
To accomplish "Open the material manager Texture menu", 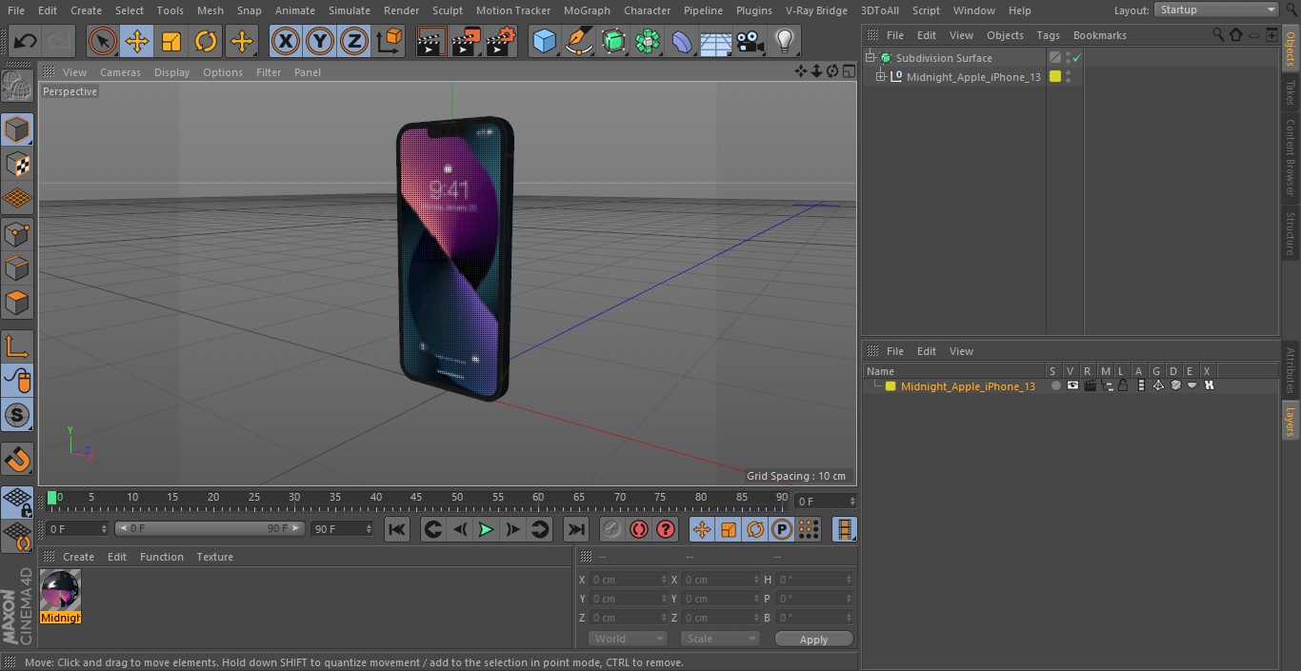I will click(214, 557).
